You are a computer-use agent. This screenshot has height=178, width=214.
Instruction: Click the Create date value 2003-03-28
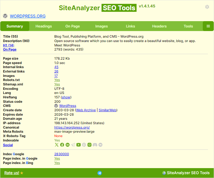click(x=64, y=110)
